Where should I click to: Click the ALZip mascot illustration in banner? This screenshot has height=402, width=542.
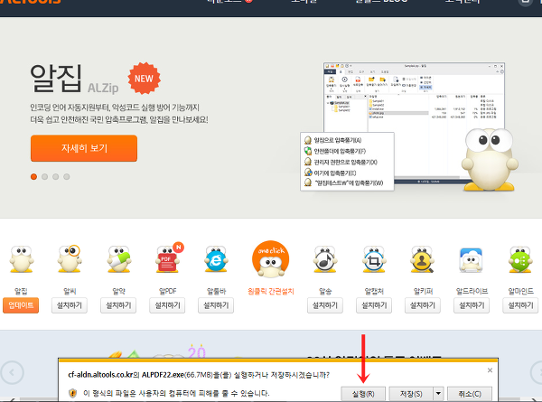tap(489, 160)
